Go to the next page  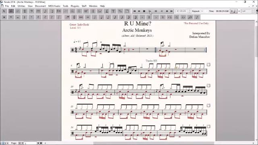[38, 143]
